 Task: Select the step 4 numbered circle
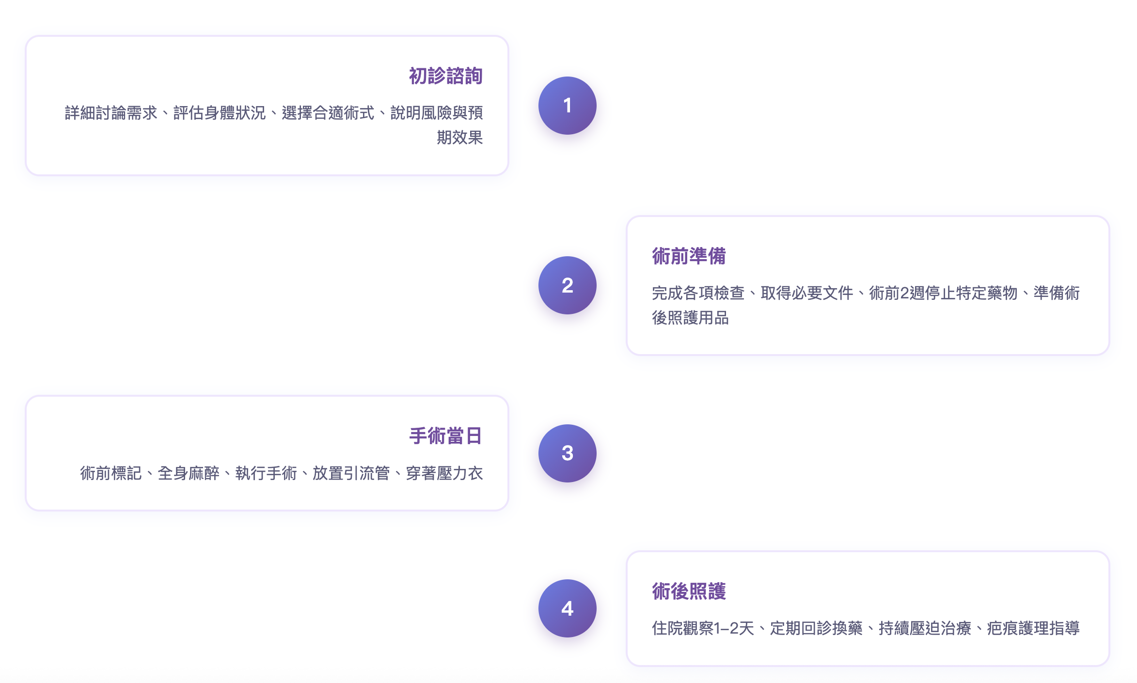click(567, 608)
